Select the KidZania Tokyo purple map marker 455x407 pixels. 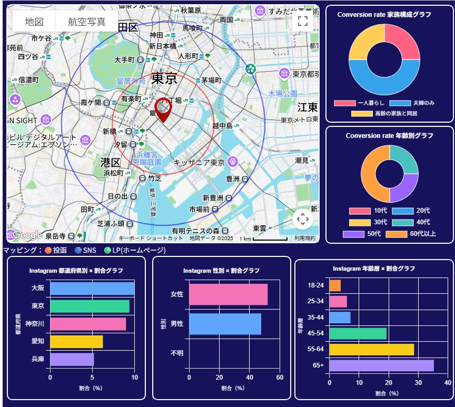click(233, 161)
